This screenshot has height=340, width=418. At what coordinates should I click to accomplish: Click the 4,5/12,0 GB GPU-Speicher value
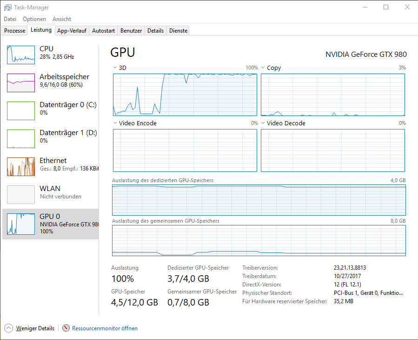pos(134,302)
